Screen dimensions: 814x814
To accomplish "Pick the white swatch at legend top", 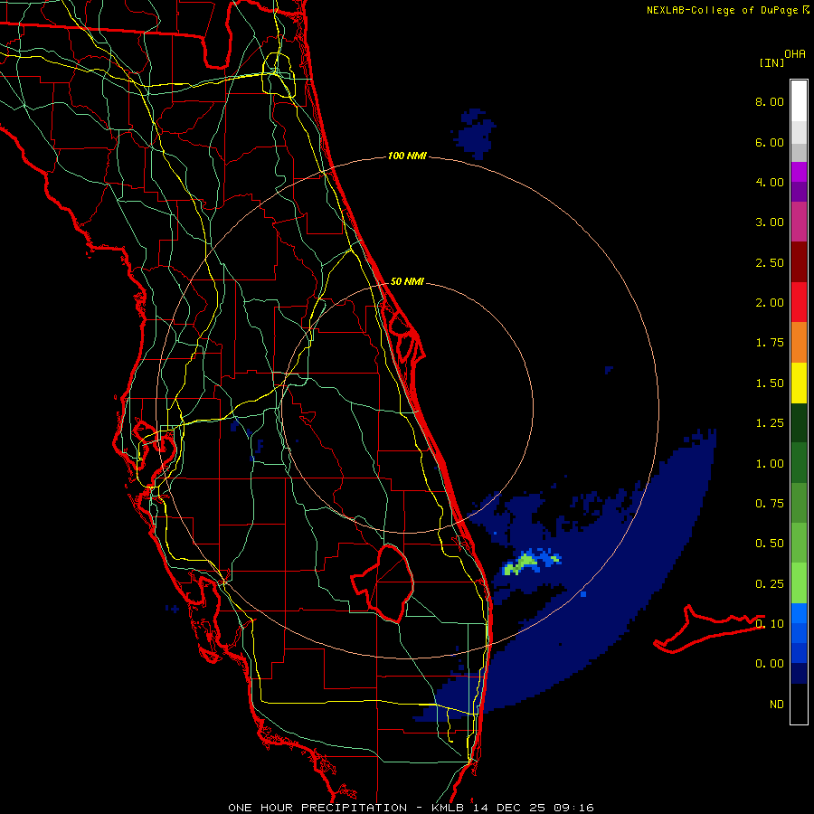I will tap(799, 101).
